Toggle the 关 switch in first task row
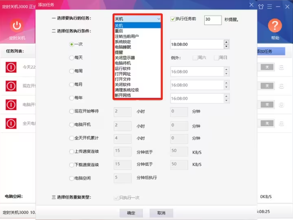The height and width of the screenshot is (220, 293). click(x=267, y=67)
